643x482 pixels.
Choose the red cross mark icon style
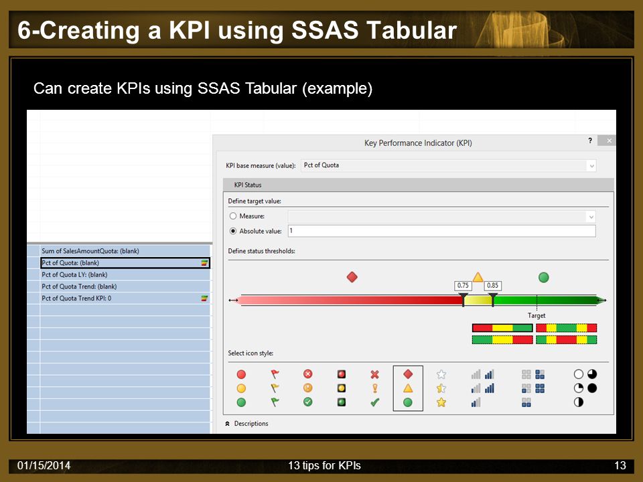[x=375, y=374]
